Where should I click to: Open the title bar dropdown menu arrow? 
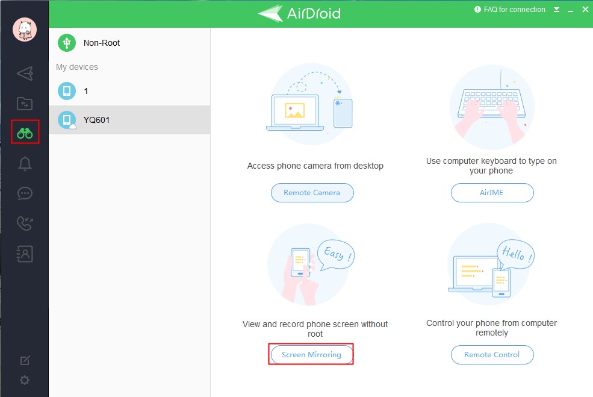click(557, 10)
